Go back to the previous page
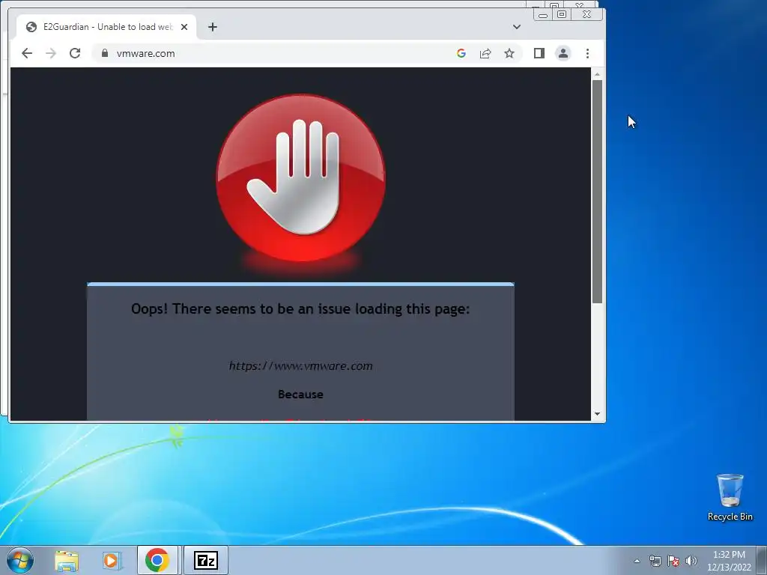Viewport: 767px width, 575px height. tap(27, 53)
